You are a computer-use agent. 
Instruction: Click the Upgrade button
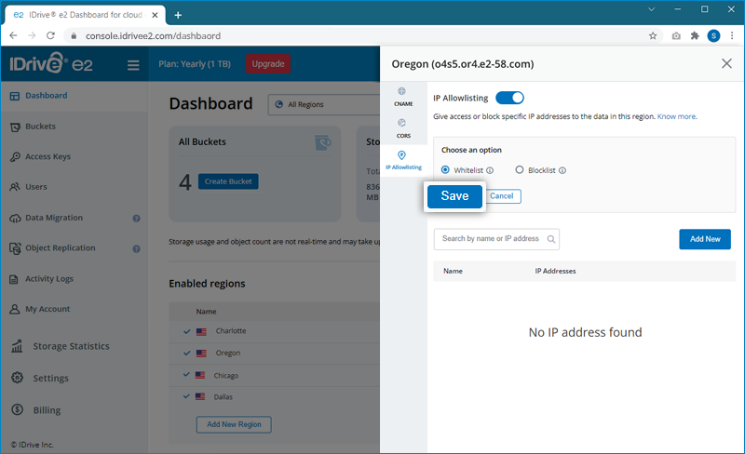pos(268,64)
